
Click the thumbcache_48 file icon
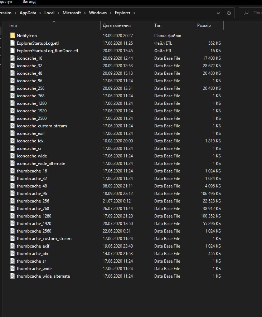pyautogui.click(x=13, y=186)
